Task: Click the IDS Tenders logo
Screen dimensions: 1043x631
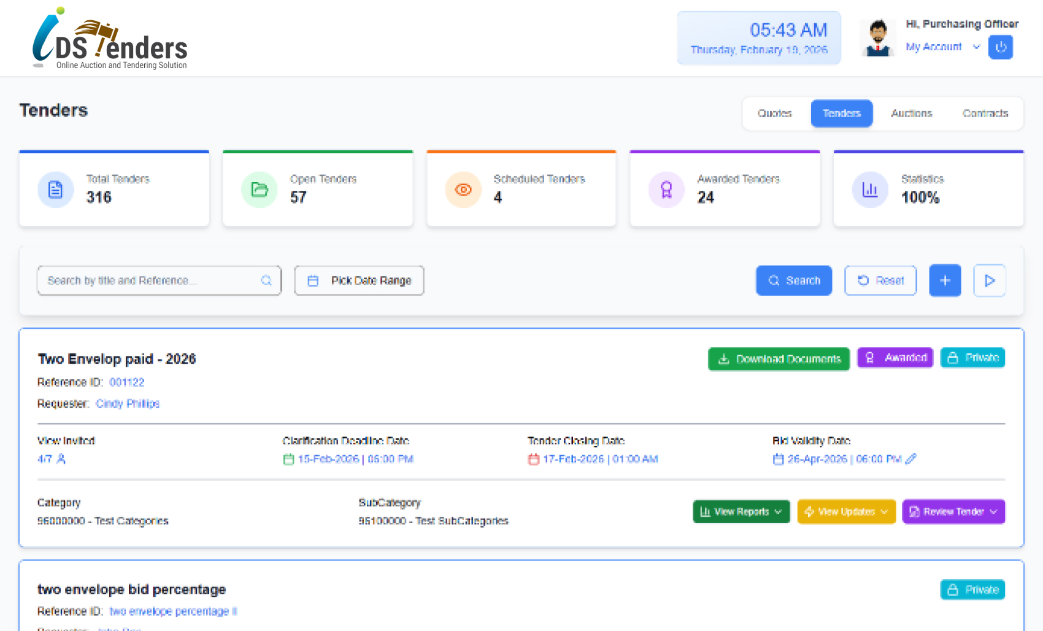Action: tap(110, 39)
